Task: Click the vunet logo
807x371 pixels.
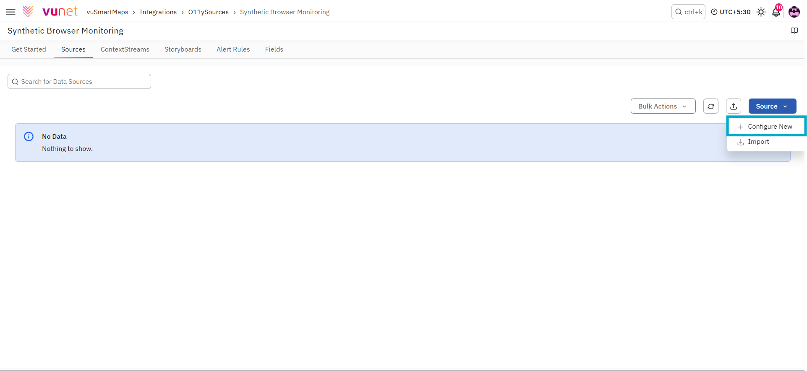Action: [x=50, y=12]
